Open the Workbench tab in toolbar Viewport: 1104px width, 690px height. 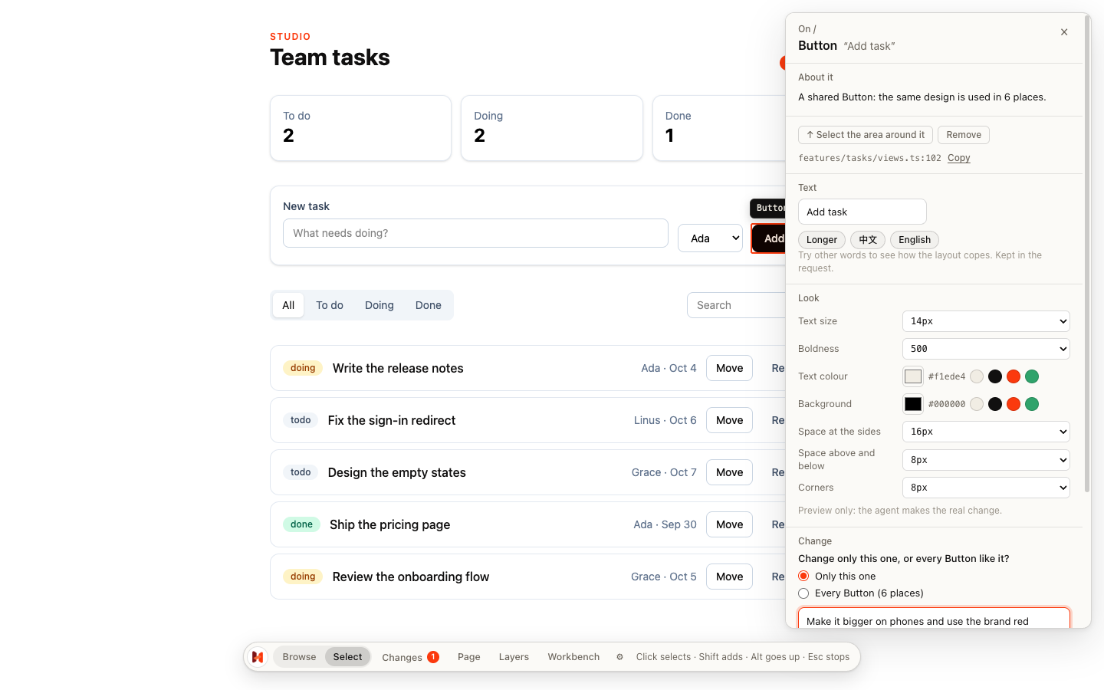tap(573, 657)
